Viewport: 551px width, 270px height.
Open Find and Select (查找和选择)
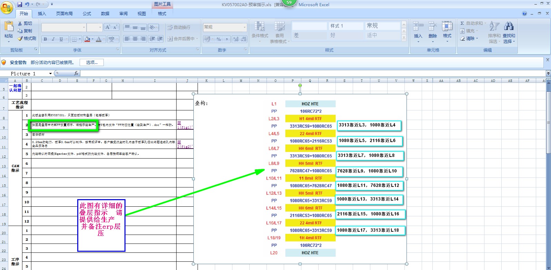click(509, 32)
